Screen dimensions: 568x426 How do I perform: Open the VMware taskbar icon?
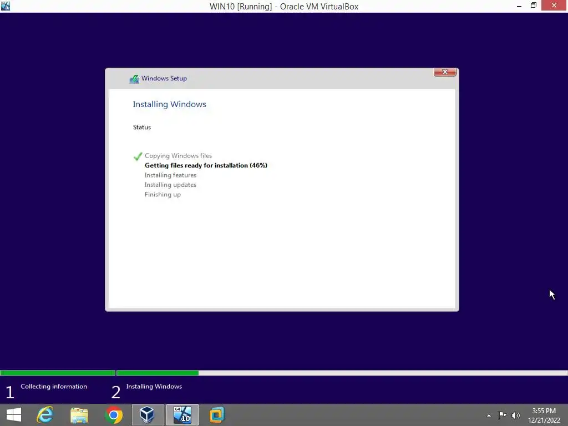pyautogui.click(x=217, y=415)
